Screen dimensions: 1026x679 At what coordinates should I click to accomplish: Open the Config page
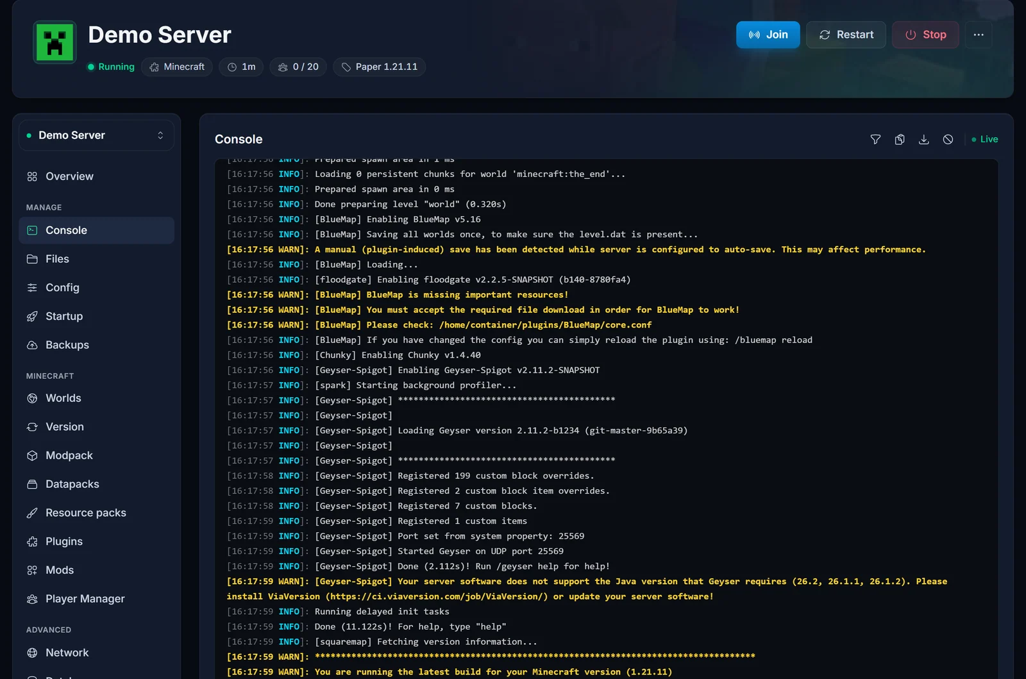96,288
